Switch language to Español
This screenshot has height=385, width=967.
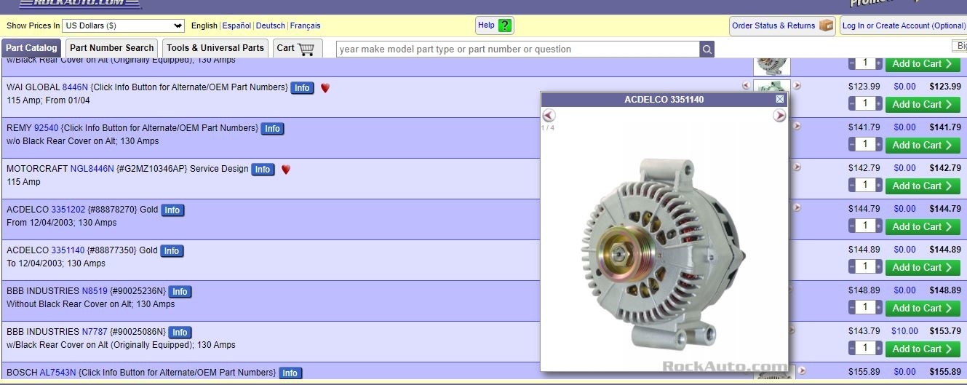point(237,25)
